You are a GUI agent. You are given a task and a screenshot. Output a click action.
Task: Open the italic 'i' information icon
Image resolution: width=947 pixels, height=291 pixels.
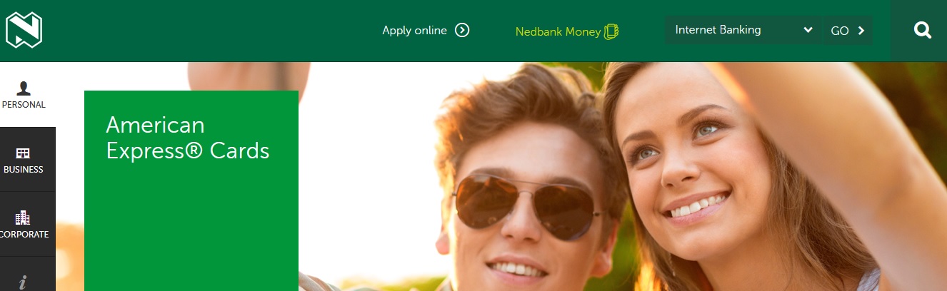click(23, 283)
